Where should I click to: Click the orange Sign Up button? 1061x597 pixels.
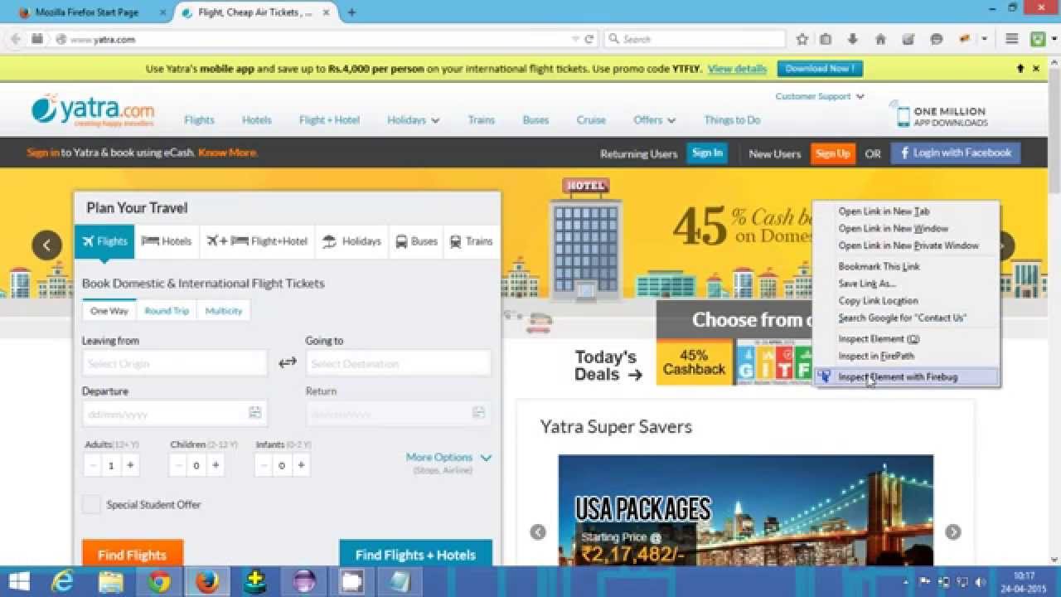(832, 153)
